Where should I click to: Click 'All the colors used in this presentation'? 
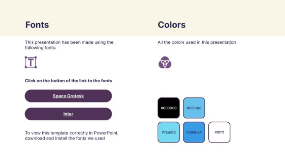point(197,42)
